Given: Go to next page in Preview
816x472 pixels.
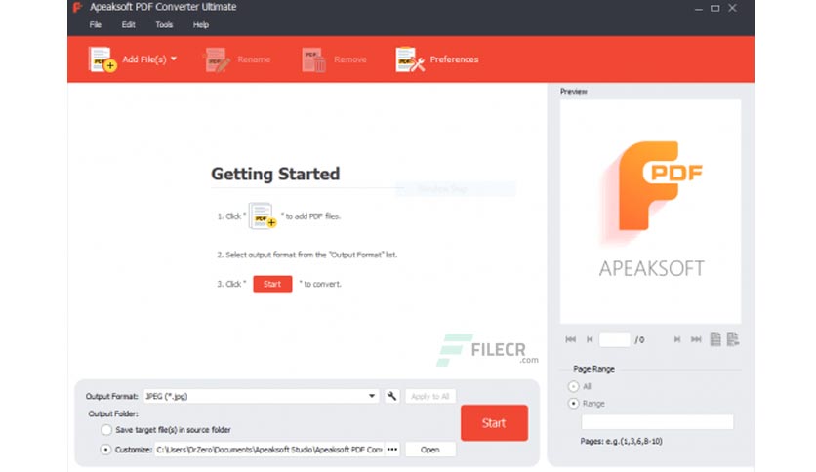Looking at the screenshot, I should 677,339.
